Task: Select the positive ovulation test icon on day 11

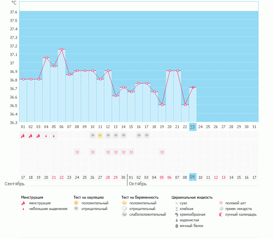Action: 100,135
